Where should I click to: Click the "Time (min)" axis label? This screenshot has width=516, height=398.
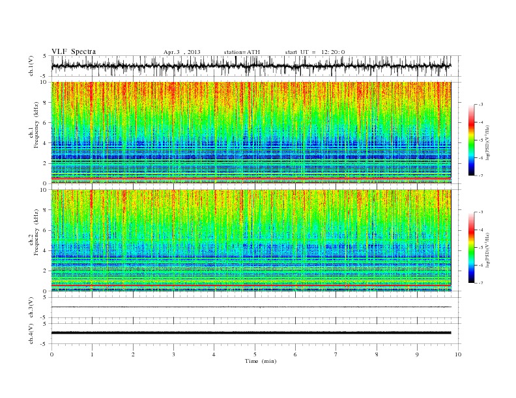click(261, 361)
